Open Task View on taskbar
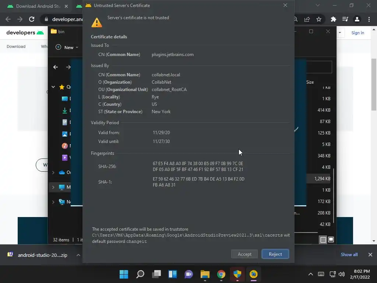Image resolution: width=377 pixels, height=283 pixels. [x=156, y=274]
